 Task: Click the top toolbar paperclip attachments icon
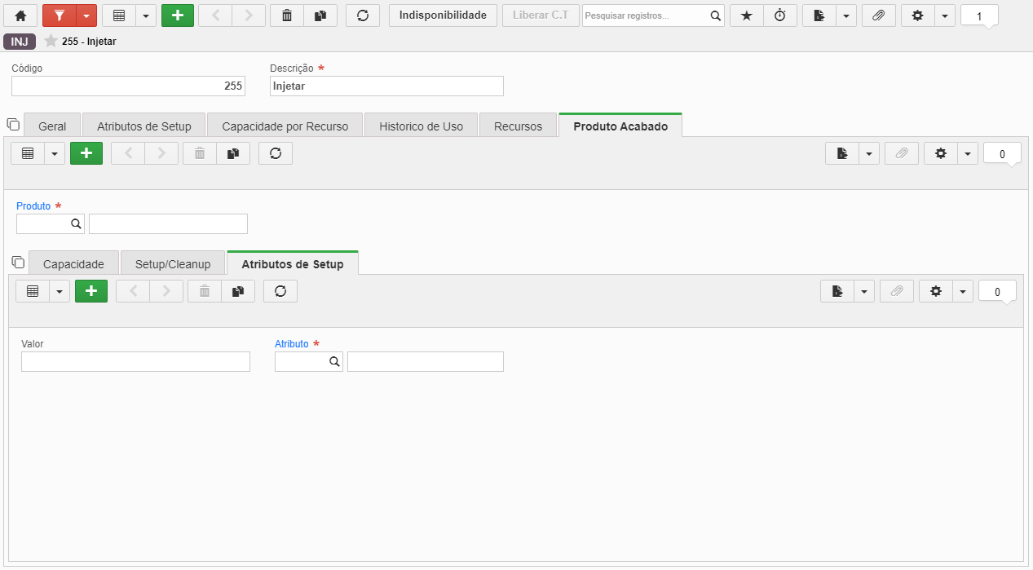click(879, 15)
